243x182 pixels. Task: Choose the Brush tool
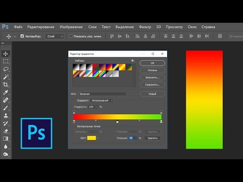coord(6,108)
